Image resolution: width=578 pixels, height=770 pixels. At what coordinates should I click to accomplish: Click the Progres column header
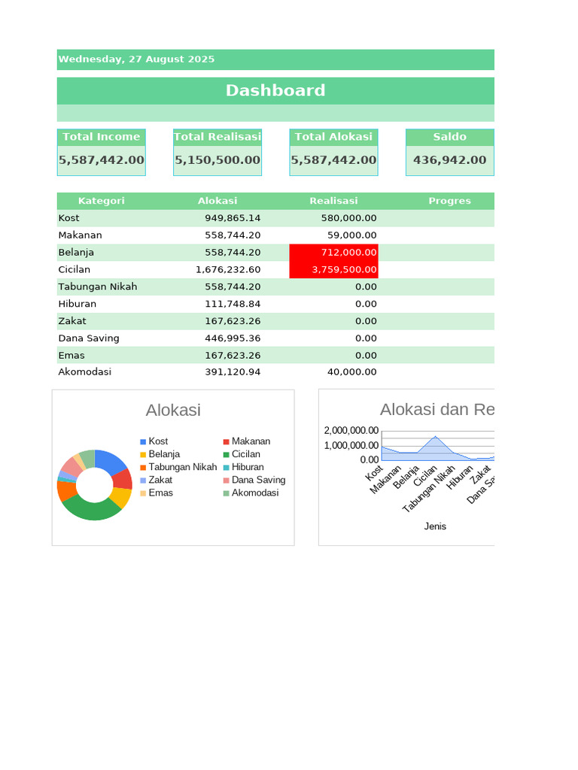[x=450, y=201]
